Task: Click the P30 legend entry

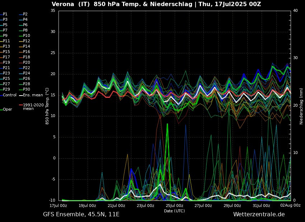Action: (27, 90)
